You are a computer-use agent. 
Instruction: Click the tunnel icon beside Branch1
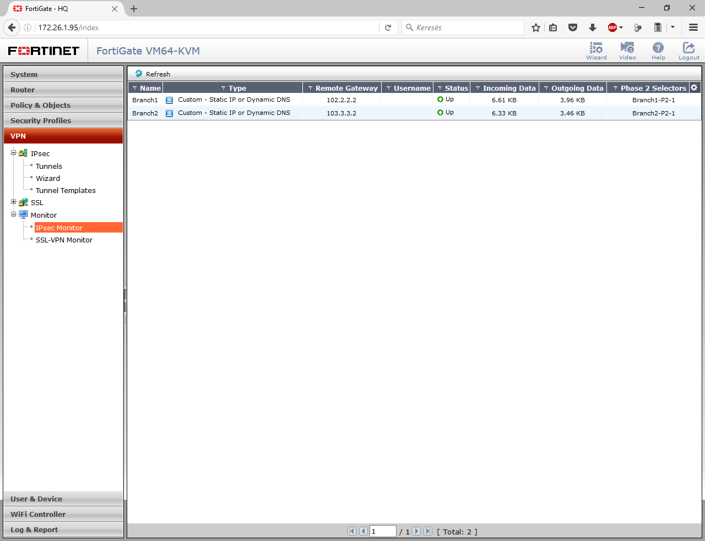[169, 100]
